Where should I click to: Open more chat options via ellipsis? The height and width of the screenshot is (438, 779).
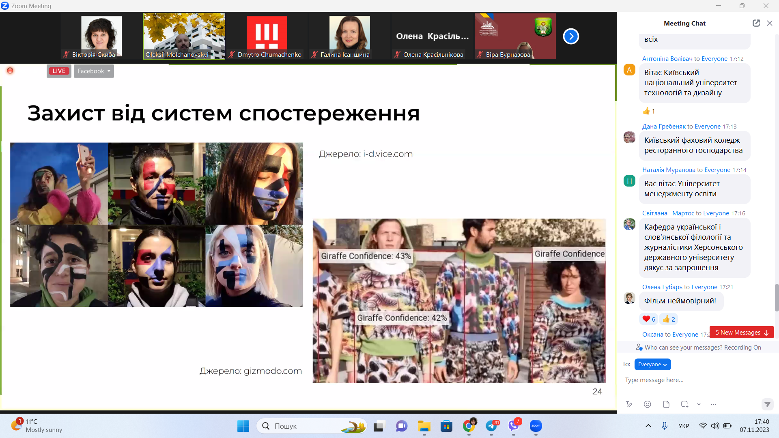point(713,404)
